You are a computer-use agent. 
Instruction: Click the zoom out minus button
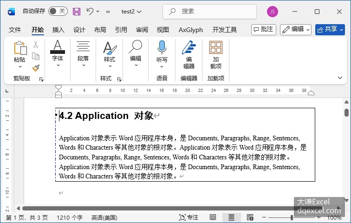point(264,217)
